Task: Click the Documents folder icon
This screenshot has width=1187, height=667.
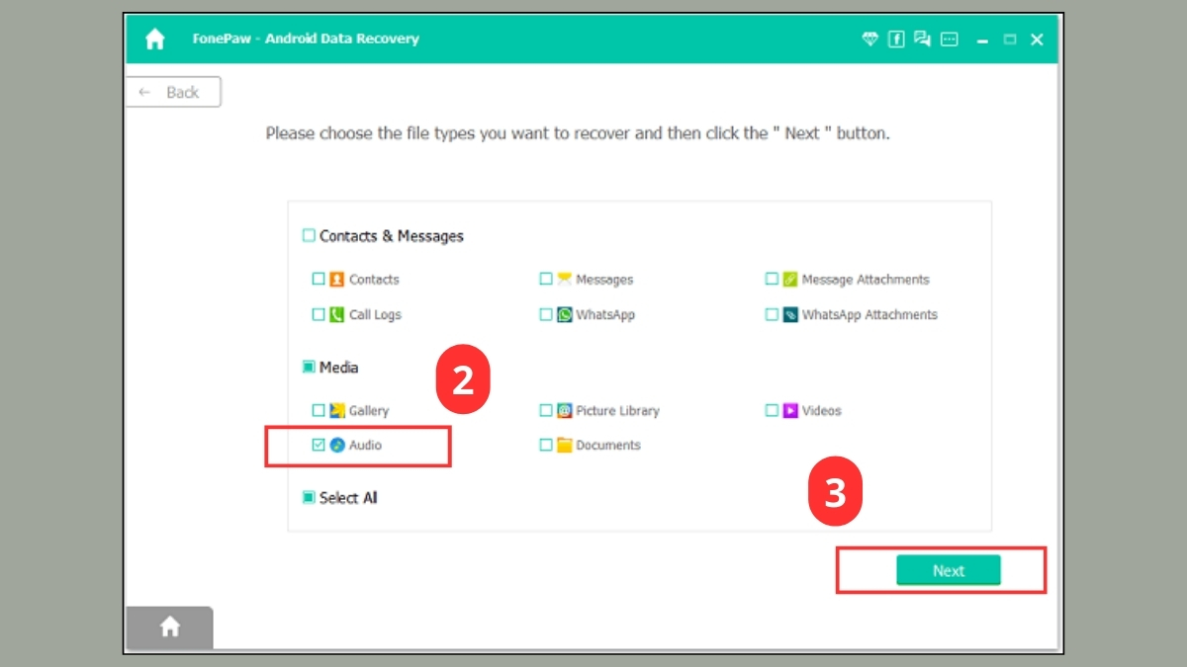Action: (565, 446)
